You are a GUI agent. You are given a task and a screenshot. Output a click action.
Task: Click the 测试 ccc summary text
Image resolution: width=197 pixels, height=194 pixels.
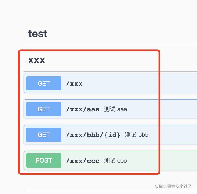[115, 161]
